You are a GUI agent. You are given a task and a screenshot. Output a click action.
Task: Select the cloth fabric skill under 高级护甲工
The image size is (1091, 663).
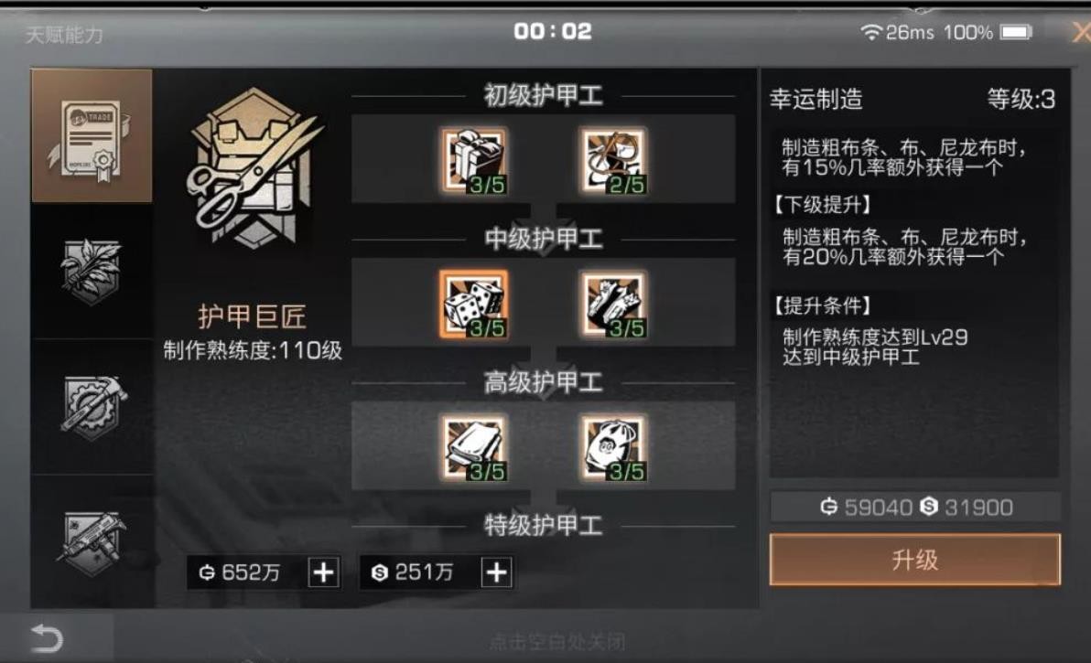tap(474, 447)
